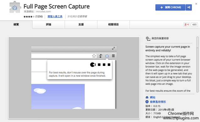Click the 加到 CHROME button

170,7
